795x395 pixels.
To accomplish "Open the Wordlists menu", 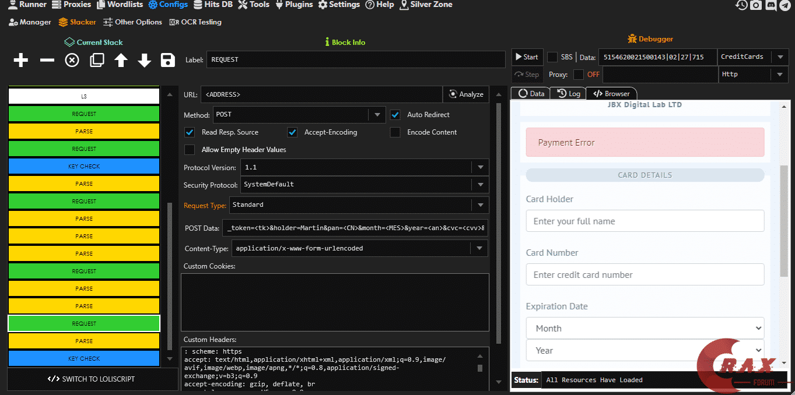I will [120, 5].
